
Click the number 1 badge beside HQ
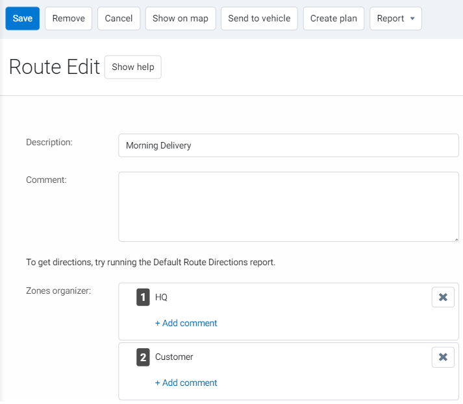click(x=143, y=297)
